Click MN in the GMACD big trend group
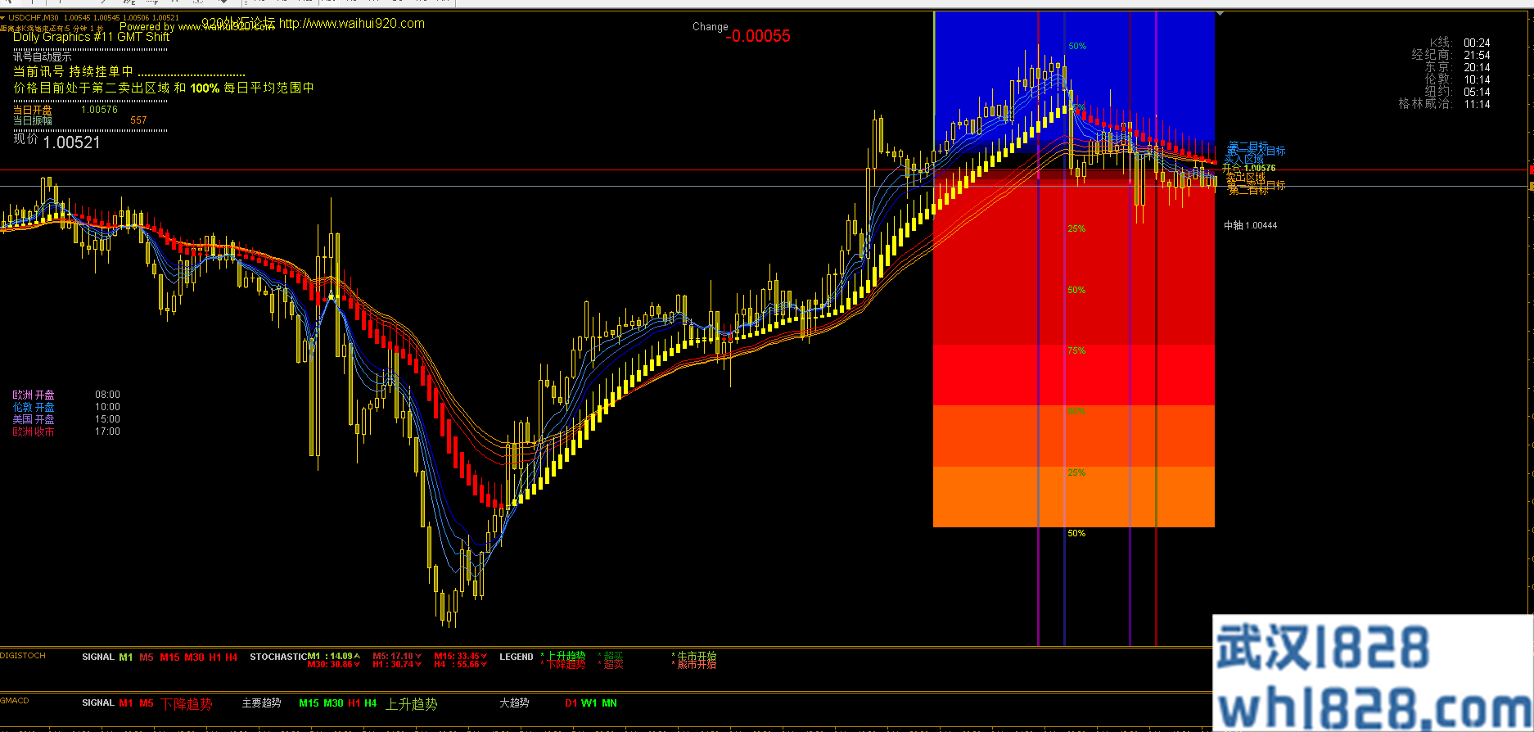 [610, 703]
